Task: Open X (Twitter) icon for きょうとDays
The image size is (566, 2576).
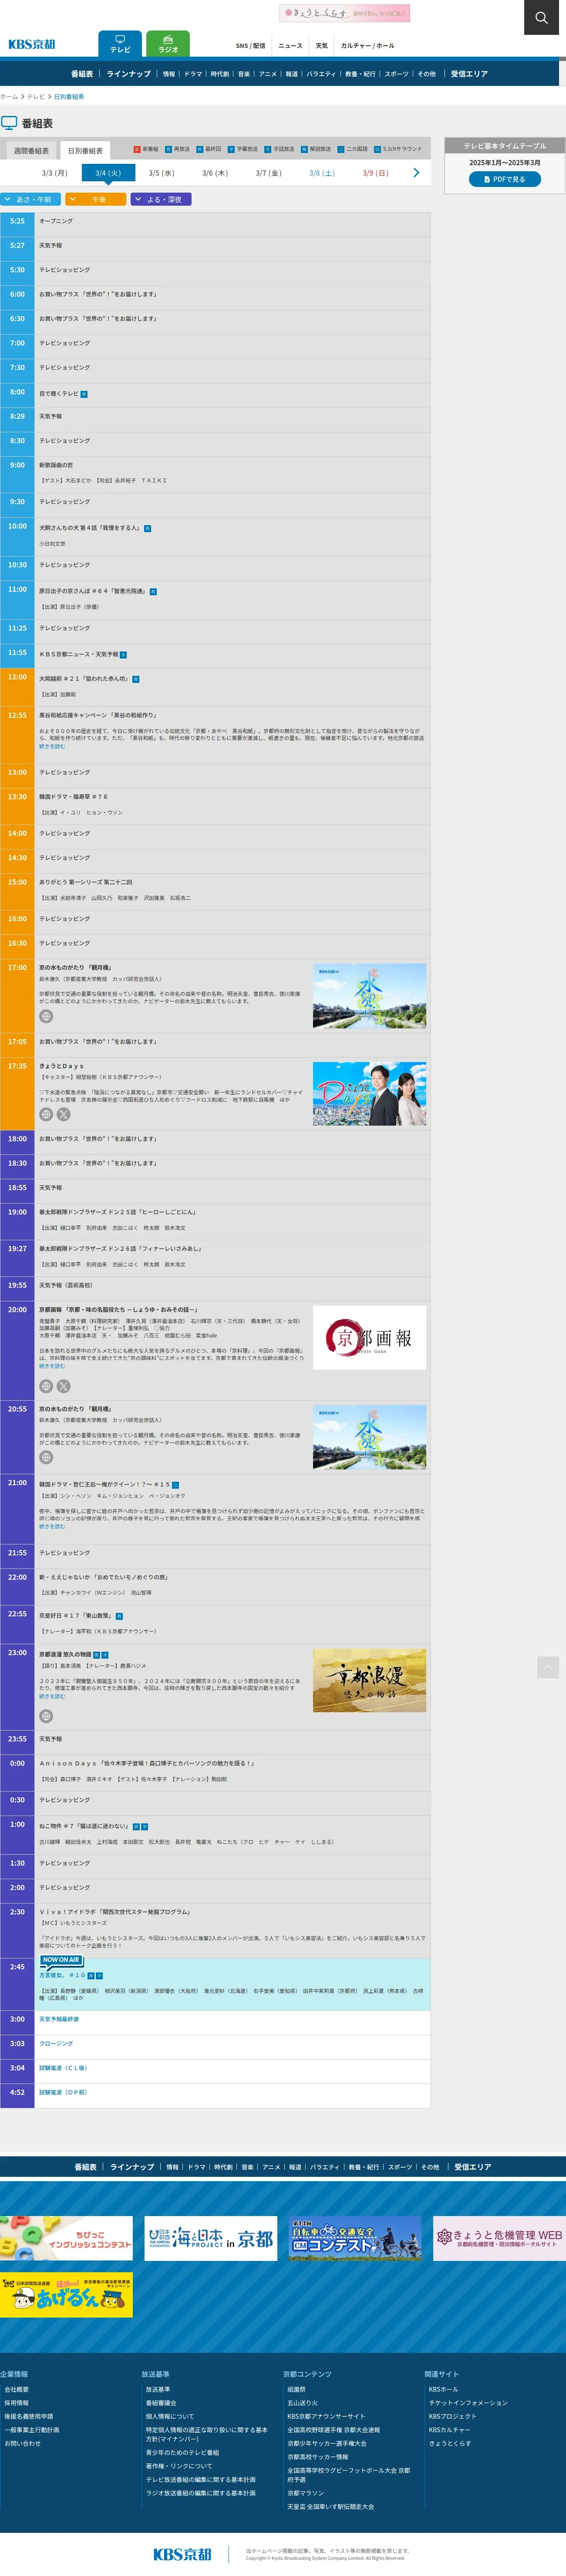Action: pos(64,1114)
